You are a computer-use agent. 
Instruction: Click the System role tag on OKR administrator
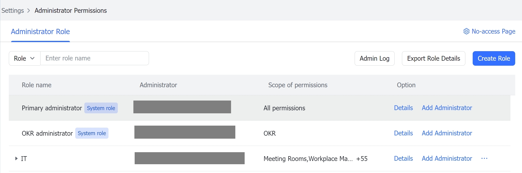click(x=92, y=133)
